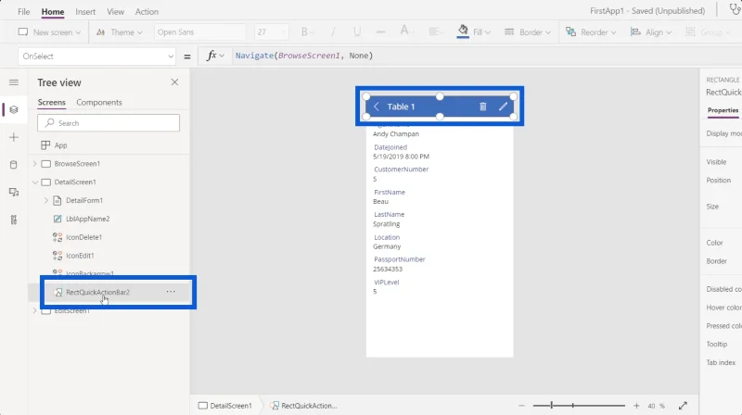
Task: Select RectQuickActionBar2 in tree view
Action: (97, 292)
